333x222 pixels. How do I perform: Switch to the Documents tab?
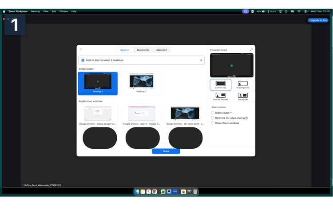(143, 50)
